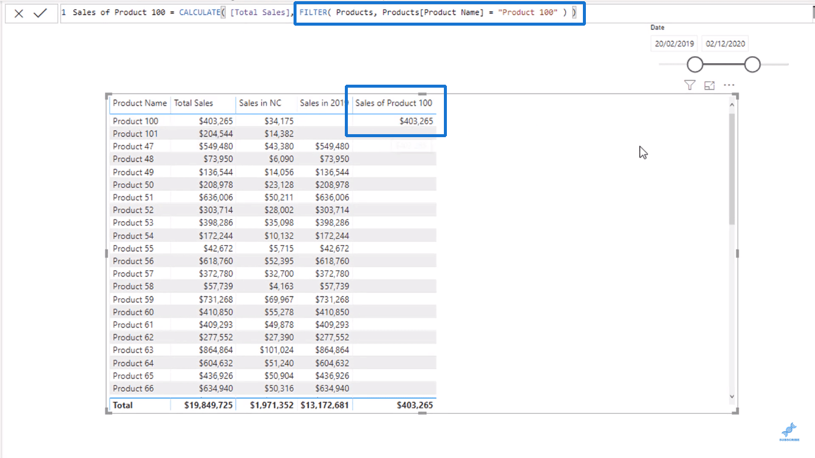
Task: Select the Product 47 row name
Action: pyautogui.click(x=133, y=146)
